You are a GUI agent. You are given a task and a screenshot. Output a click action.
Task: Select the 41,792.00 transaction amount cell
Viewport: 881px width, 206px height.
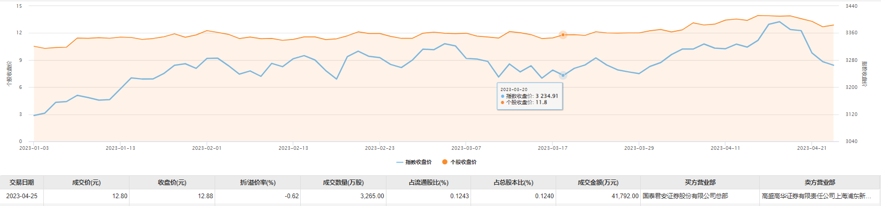[598, 196]
